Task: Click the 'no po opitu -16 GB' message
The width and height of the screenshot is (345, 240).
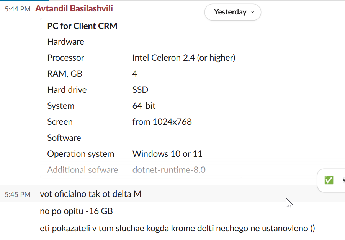Action: (x=76, y=211)
